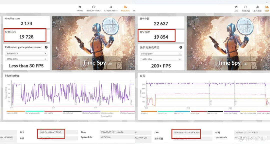Go to 主页 home in the Chinese window
The height and width of the screenshot is (144, 270).
(236, 9)
